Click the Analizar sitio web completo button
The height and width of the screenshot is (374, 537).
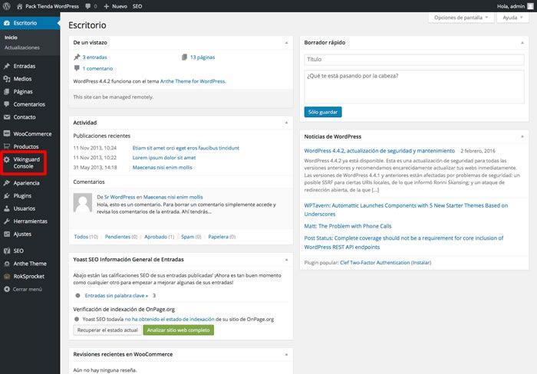click(x=179, y=330)
